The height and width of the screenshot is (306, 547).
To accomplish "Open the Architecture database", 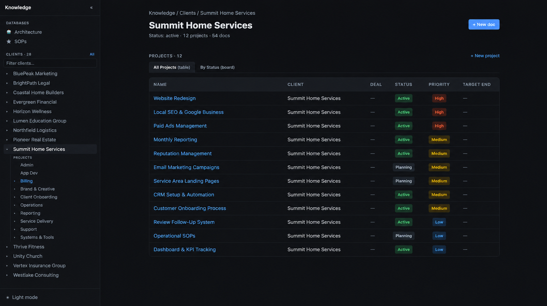I will click(x=28, y=32).
